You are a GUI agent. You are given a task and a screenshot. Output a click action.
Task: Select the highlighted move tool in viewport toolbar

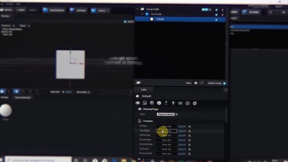click(17, 91)
